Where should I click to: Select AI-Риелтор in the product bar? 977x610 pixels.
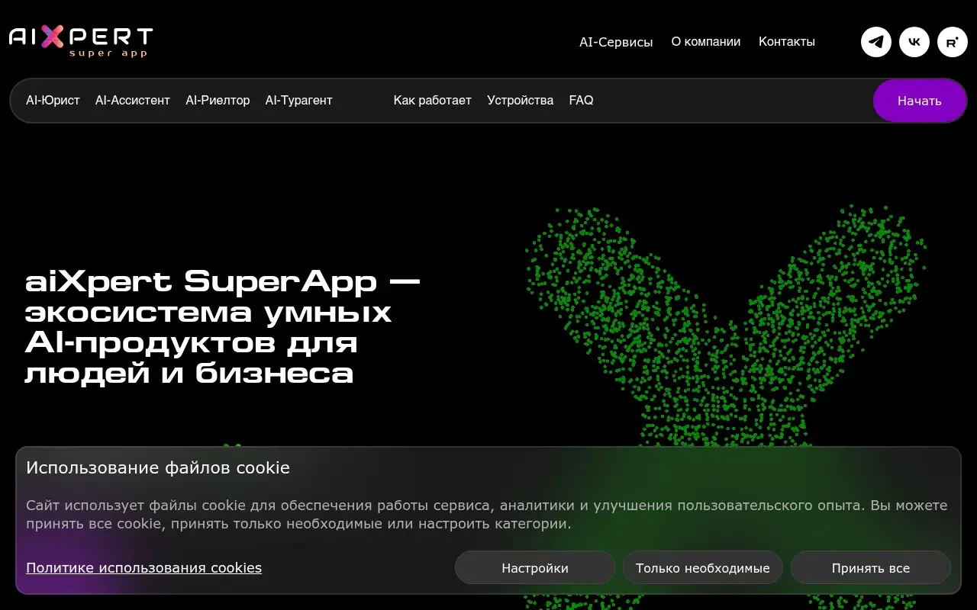(x=218, y=101)
